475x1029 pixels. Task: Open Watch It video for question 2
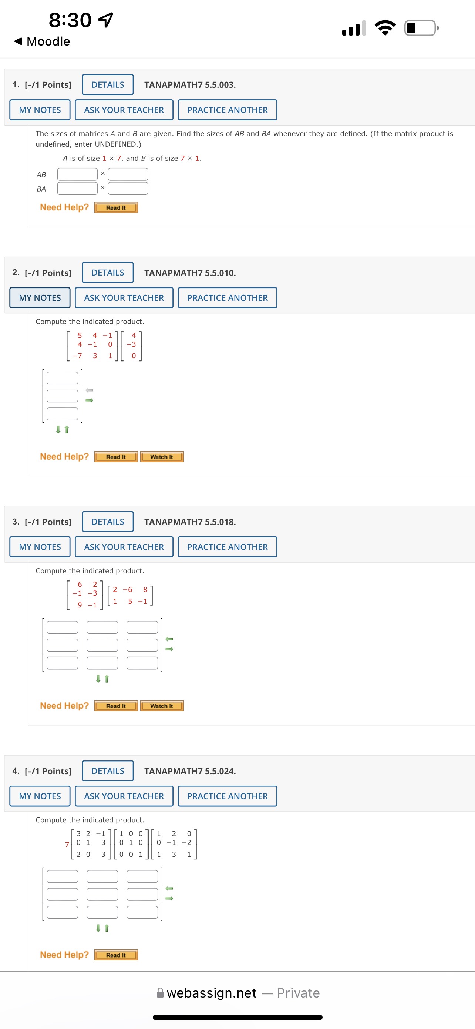tap(162, 457)
